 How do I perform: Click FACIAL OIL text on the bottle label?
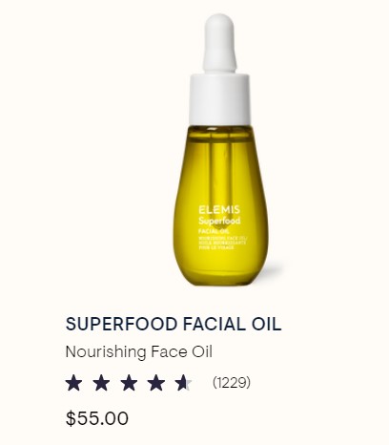click(209, 231)
